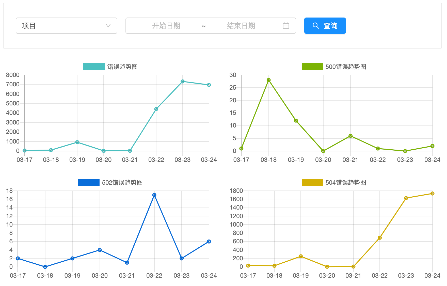Click the 1800 y-axis label in 504 chart
This screenshot has width=447, height=286.
(x=236, y=191)
